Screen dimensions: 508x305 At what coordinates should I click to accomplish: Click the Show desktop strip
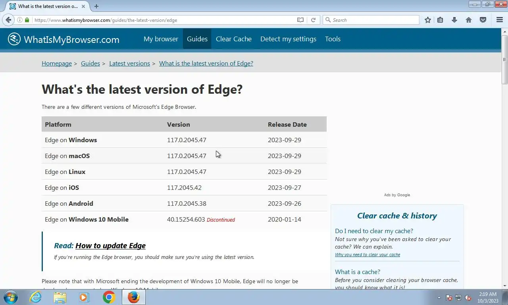click(505, 297)
